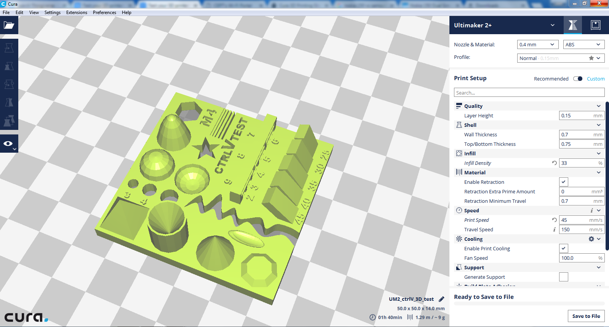The width and height of the screenshot is (609, 327).
Task: Click the Save to File button
Action: (586, 316)
